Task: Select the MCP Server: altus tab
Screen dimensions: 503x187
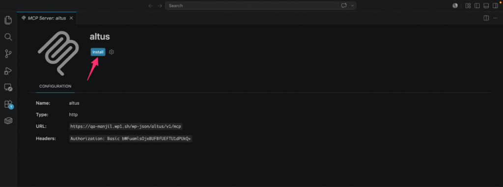Action: pyautogui.click(x=47, y=18)
